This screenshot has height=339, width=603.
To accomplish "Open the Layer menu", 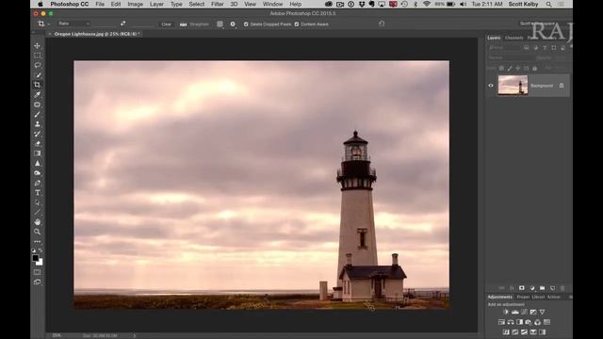I will tap(156, 4).
